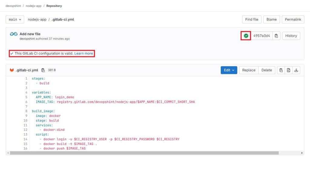Click the 'APP_NAME: login_demo' code line
Image resolution: width=310 pixels, height=178 pixels.
coord(55,97)
